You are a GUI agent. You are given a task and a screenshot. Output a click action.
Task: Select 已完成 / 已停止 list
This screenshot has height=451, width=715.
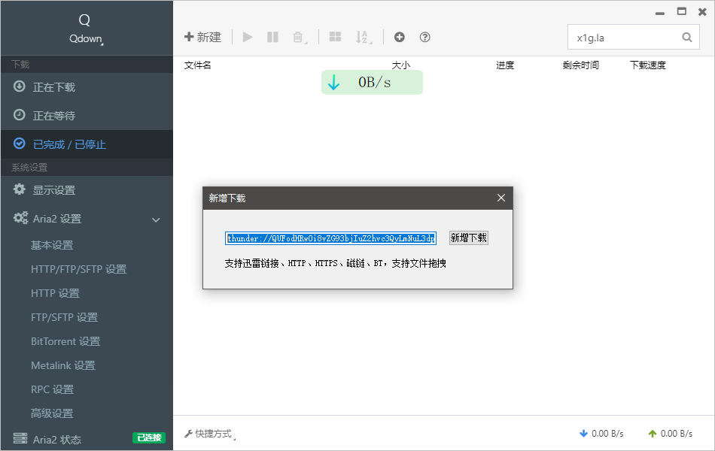pos(87,144)
